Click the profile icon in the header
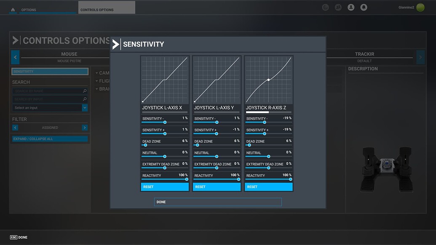 (x=350, y=7)
